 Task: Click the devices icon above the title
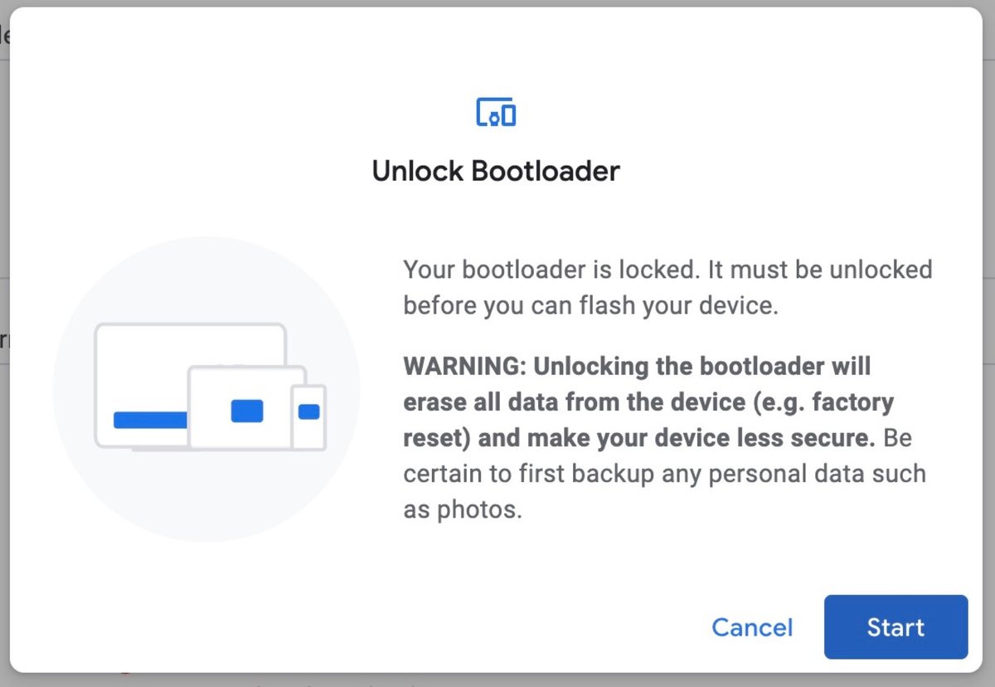pyautogui.click(x=496, y=112)
